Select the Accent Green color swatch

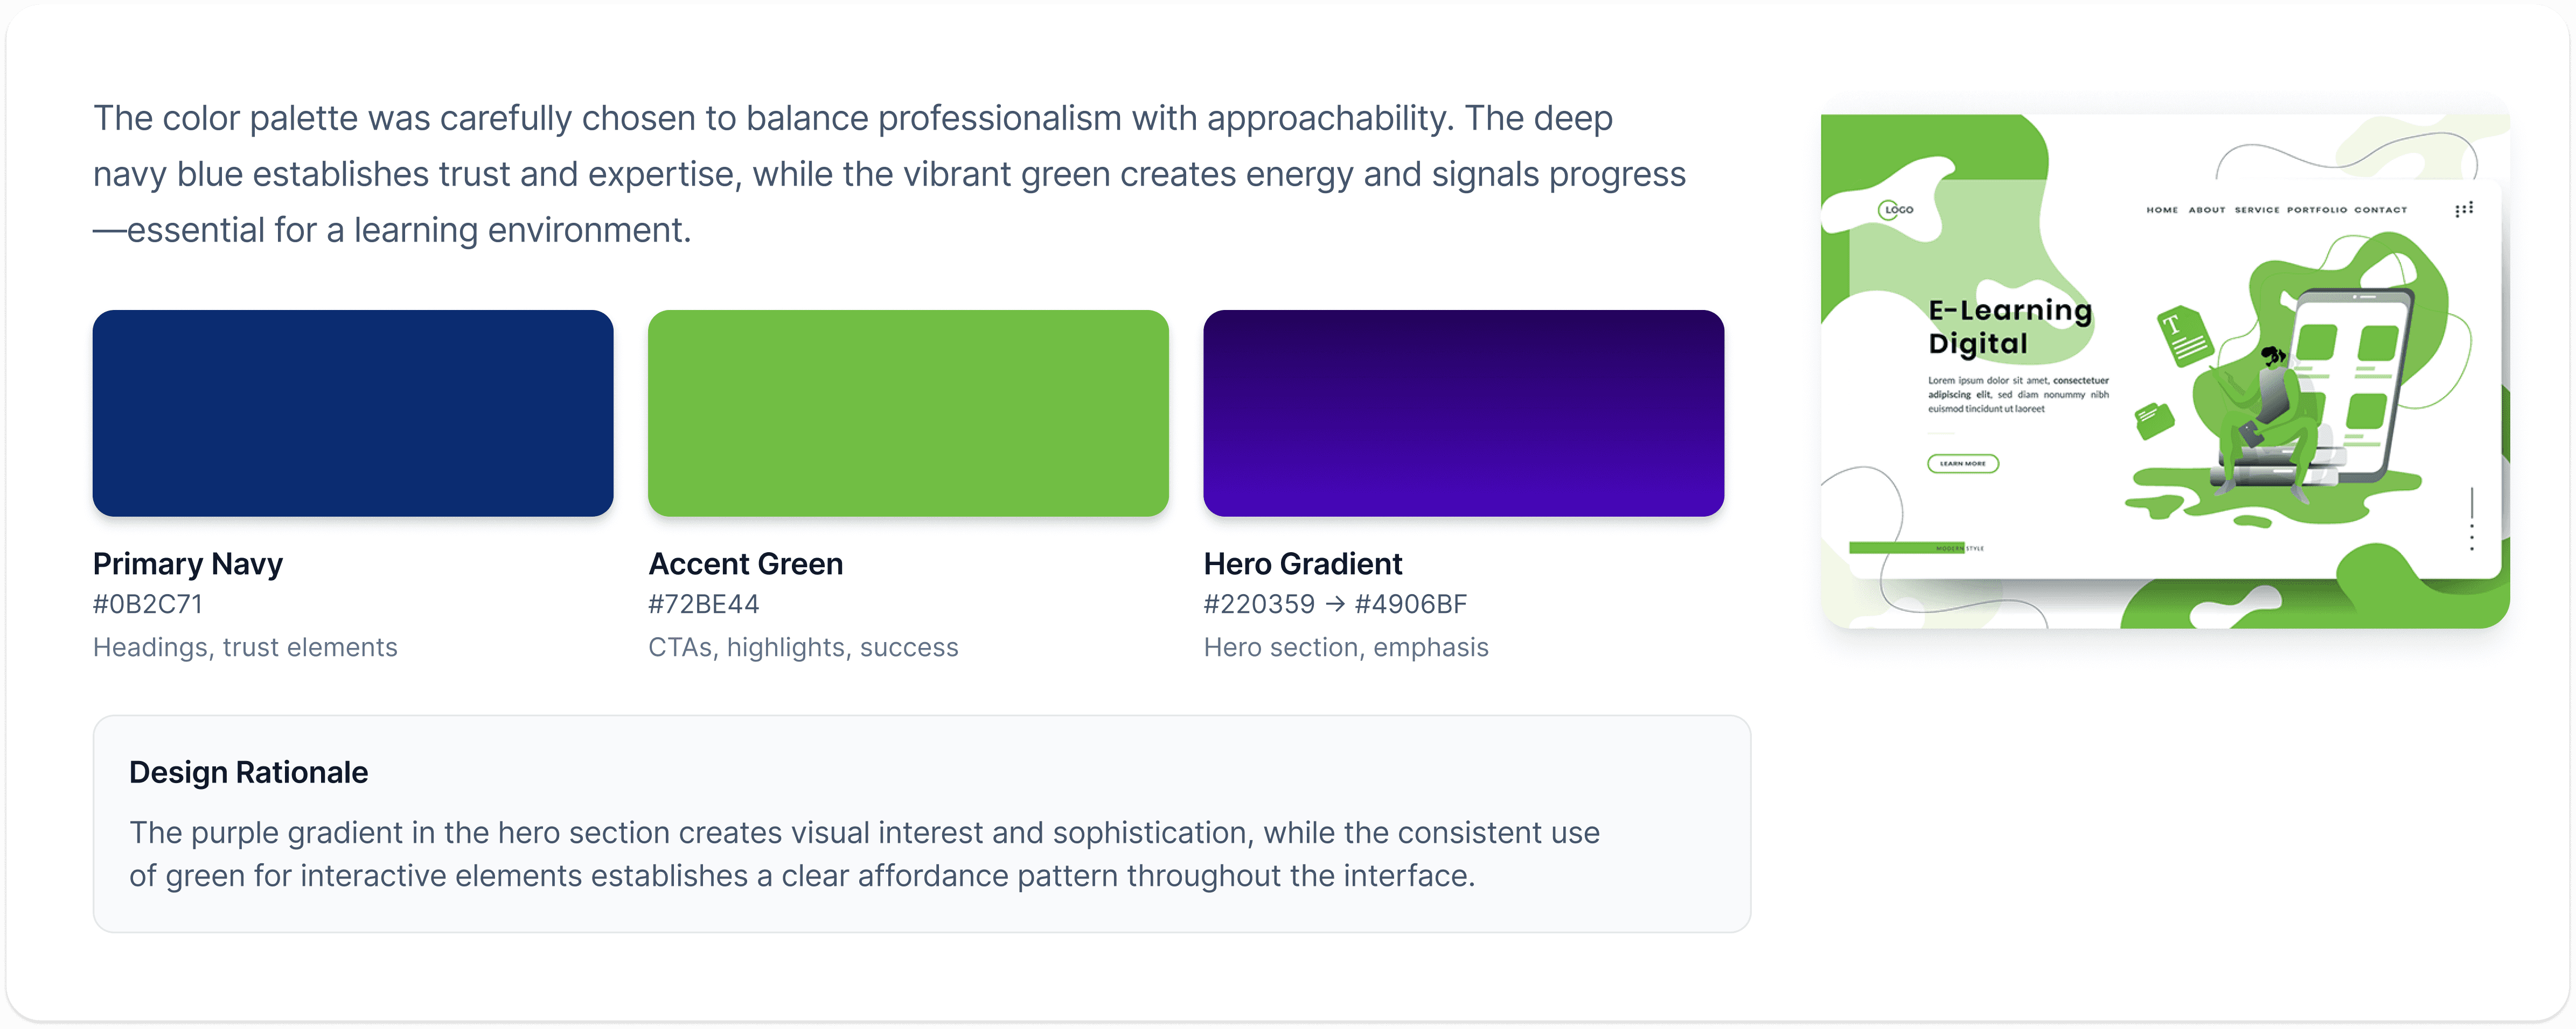click(908, 413)
